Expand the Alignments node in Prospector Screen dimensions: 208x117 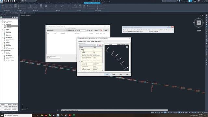[3, 31]
